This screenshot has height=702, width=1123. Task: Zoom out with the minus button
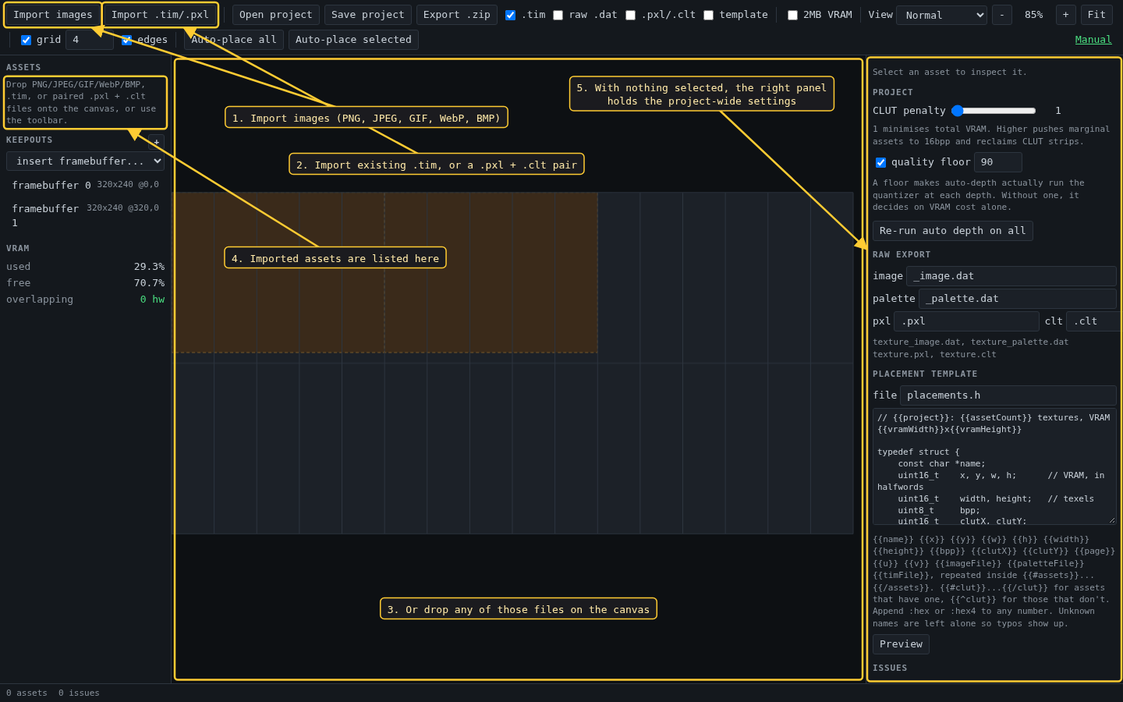click(x=1002, y=15)
